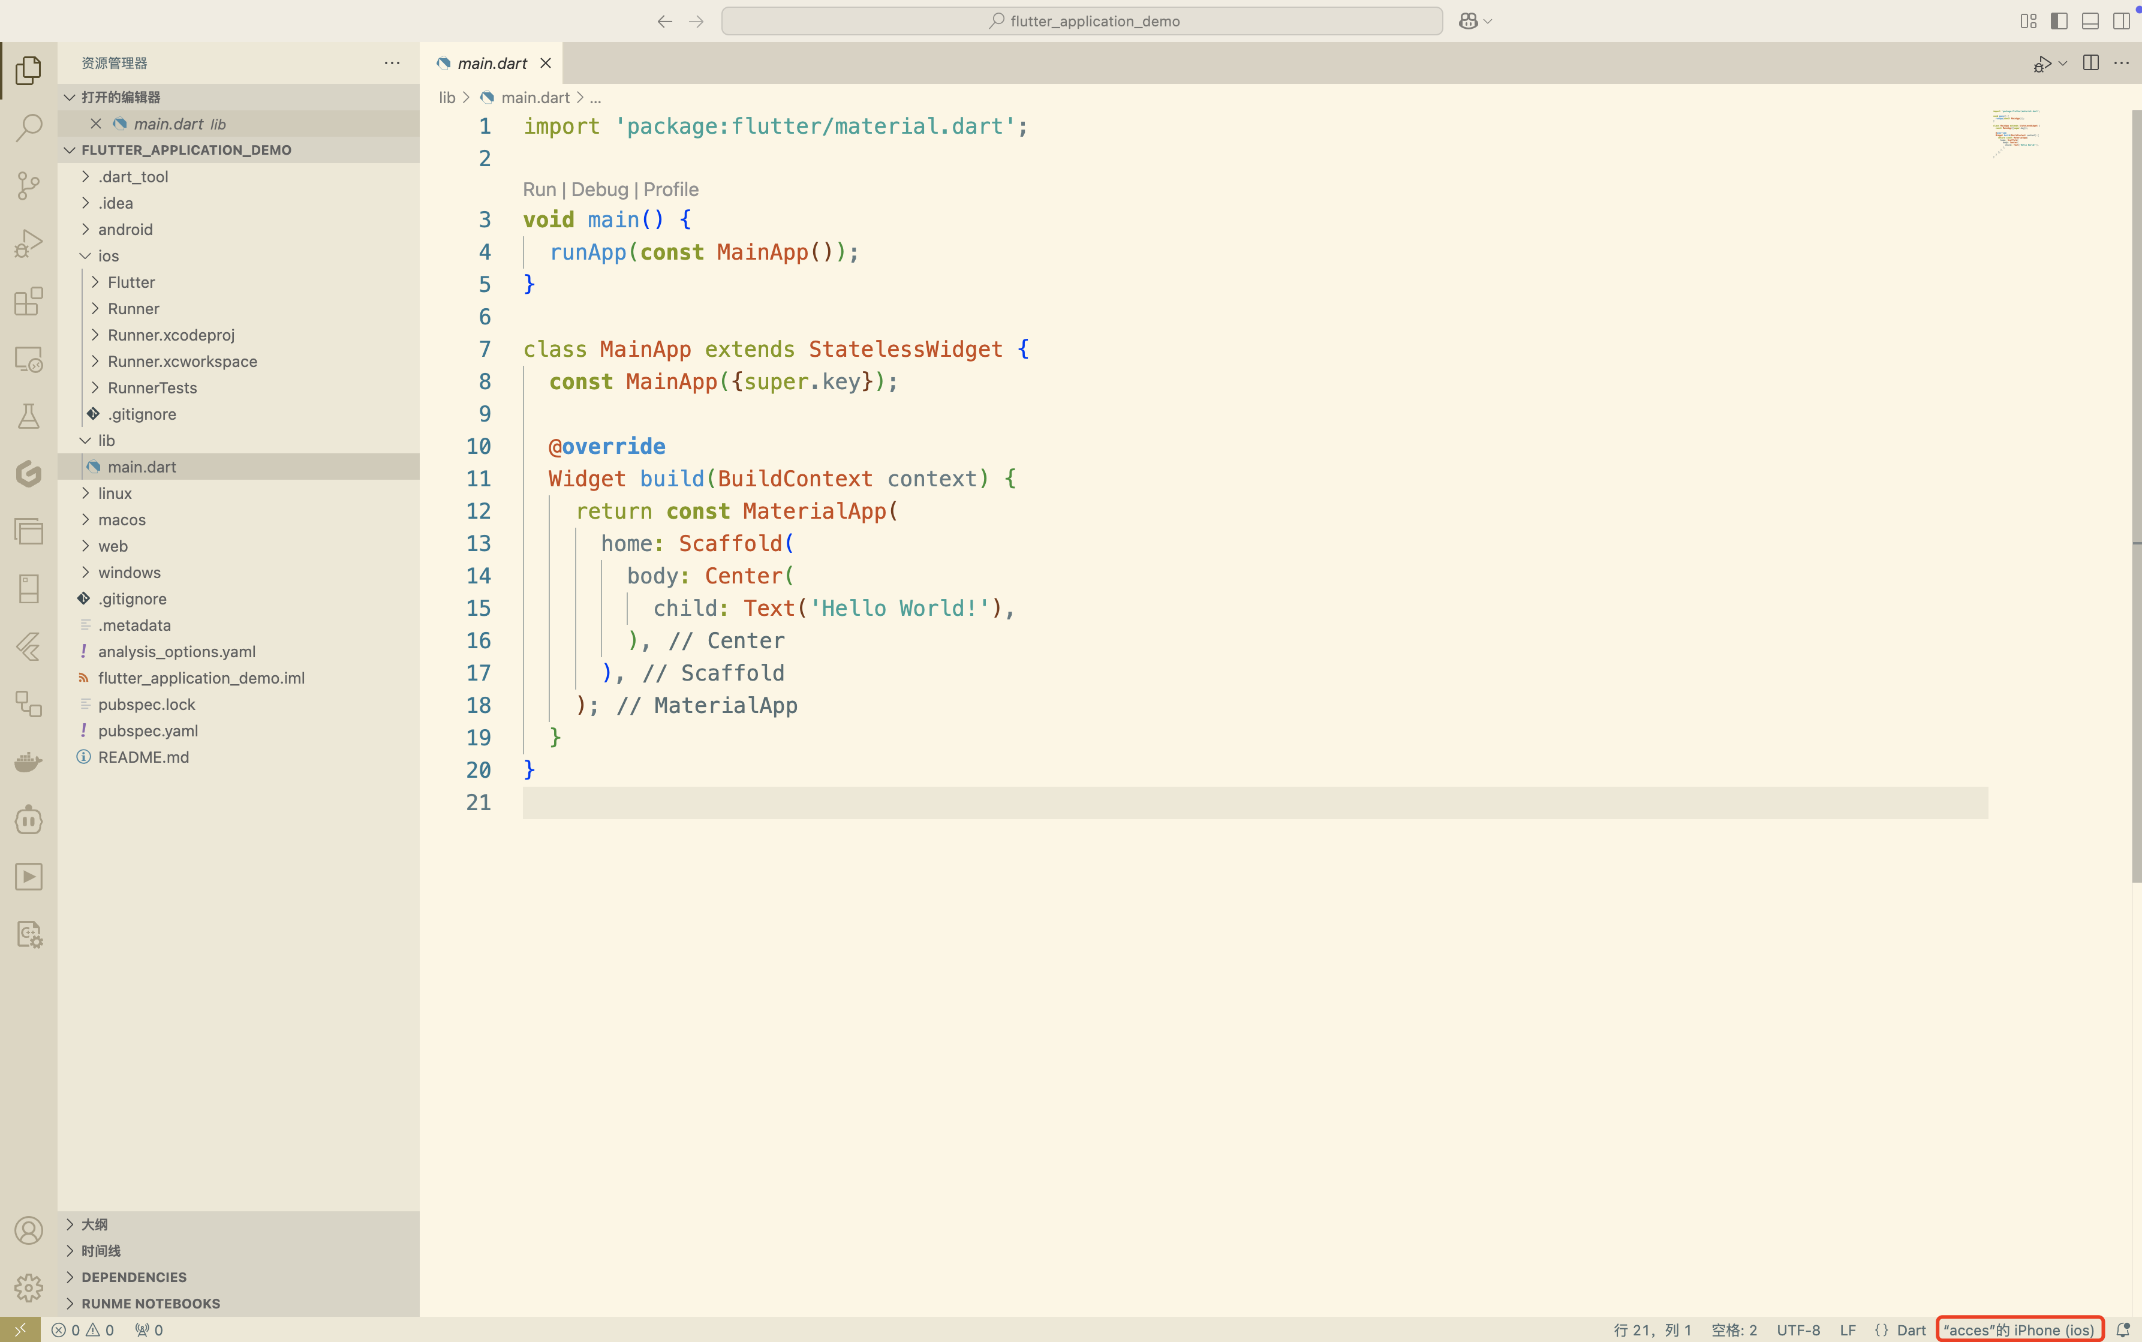Toggle the primary side bar
The width and height of the screenshot is (2142, 1342).
[x=2059, y=22]
